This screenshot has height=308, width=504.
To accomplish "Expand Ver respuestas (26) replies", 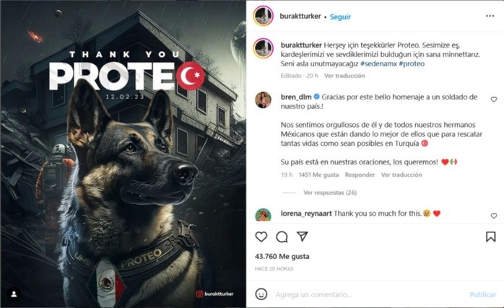I will coord(330,193).
